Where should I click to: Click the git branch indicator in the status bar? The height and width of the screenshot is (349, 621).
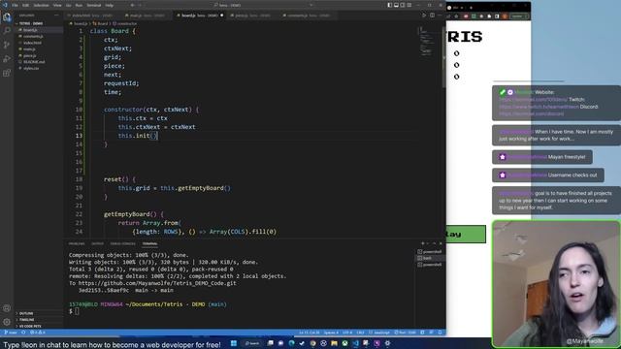11,333
